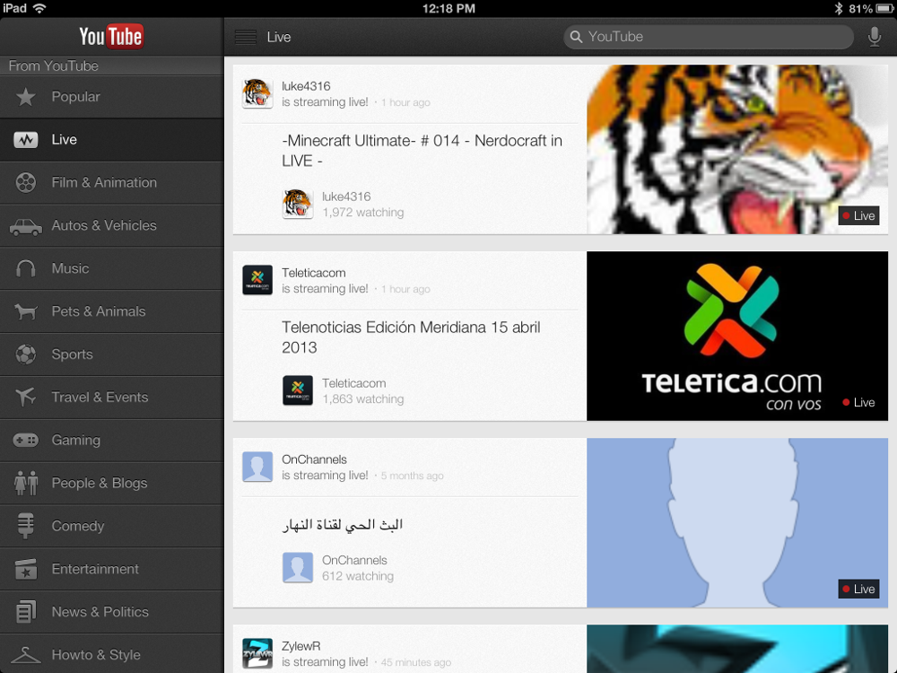This screenshot has width=897, height=673.
Task: Tap OnChannels avatar in card header
Action: [257, 467]
